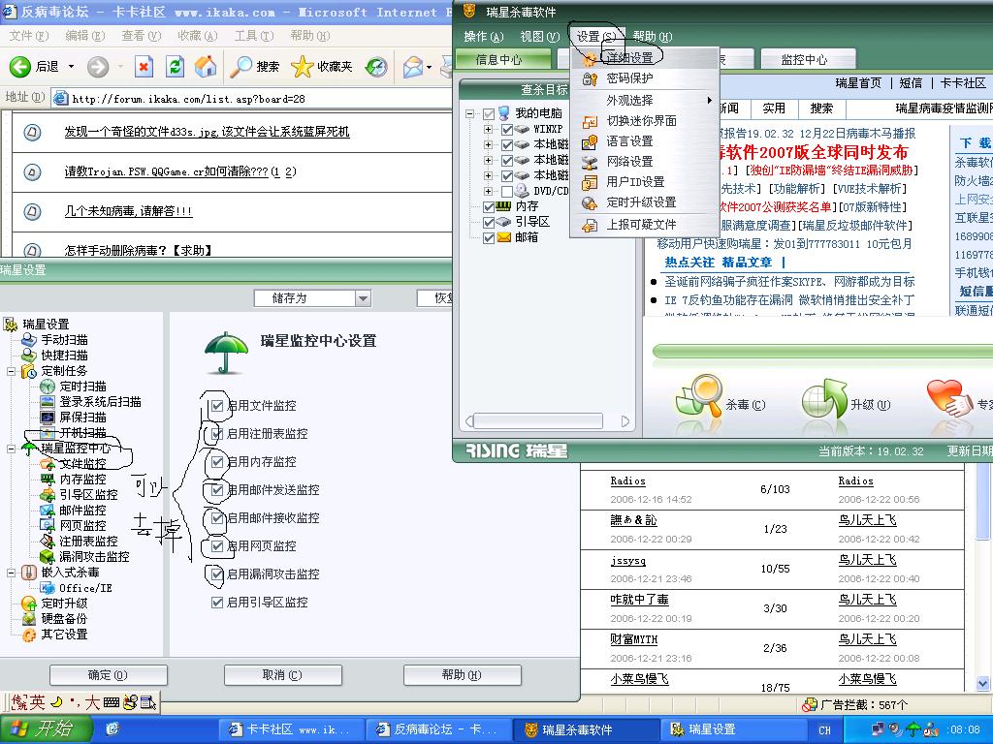Open 视图(V) menu in Rising
This screenshot has height=744, width=993.
coord(539,37)
